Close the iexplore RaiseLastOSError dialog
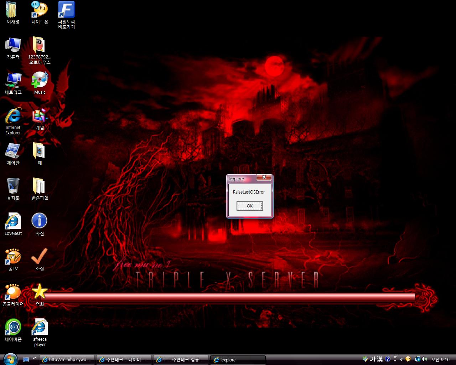 pos(264,177)
